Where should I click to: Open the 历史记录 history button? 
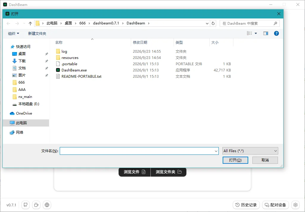coord(246,205)
